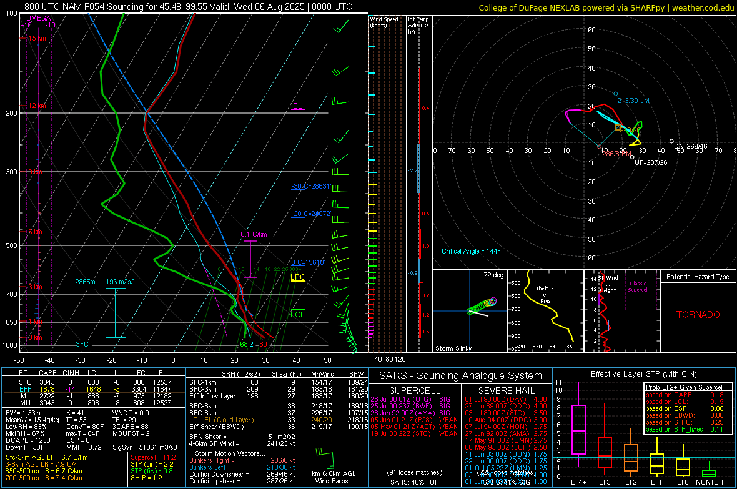Click the 1km & 6km AGL Wind Barbs label
This screenshot has height=489, width=737.
[332, 477]
